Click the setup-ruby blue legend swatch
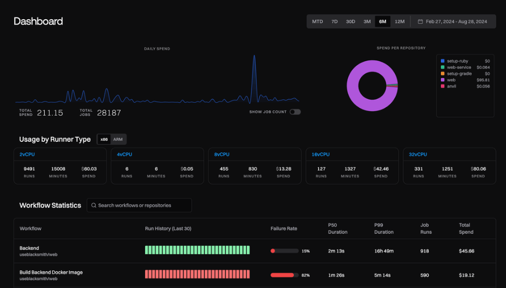 (443, 61)
